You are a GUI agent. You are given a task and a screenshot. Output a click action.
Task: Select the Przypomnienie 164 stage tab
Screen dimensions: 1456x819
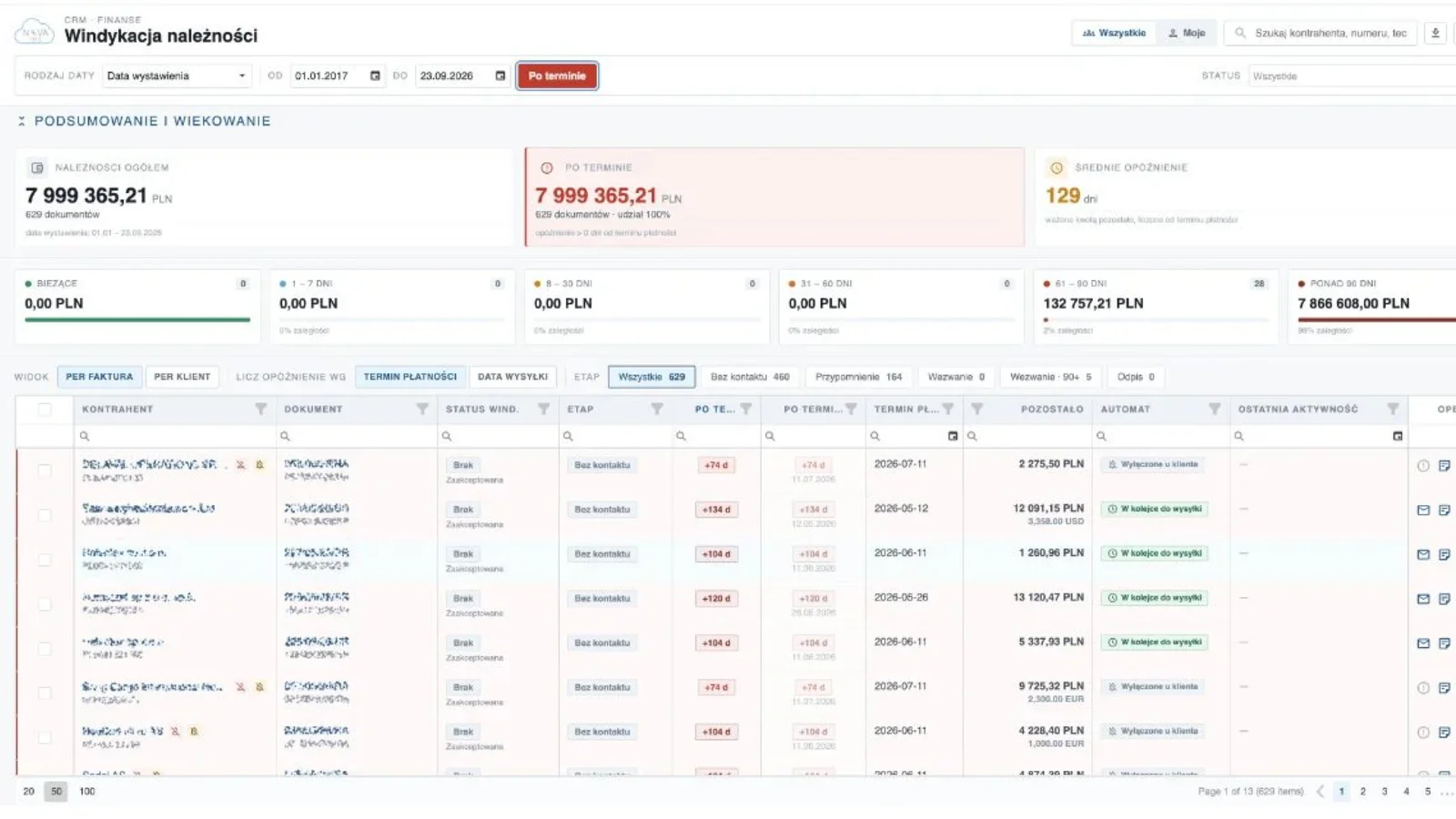click(x=858, y=377)
